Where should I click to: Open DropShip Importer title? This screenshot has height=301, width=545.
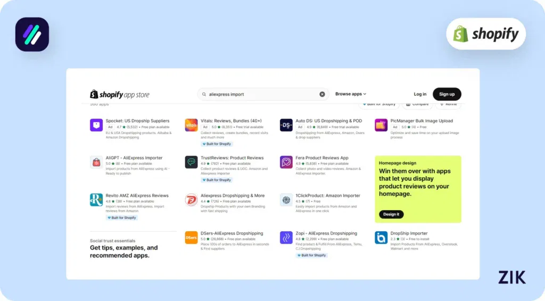pyautogui.click(x=409, y=233)
